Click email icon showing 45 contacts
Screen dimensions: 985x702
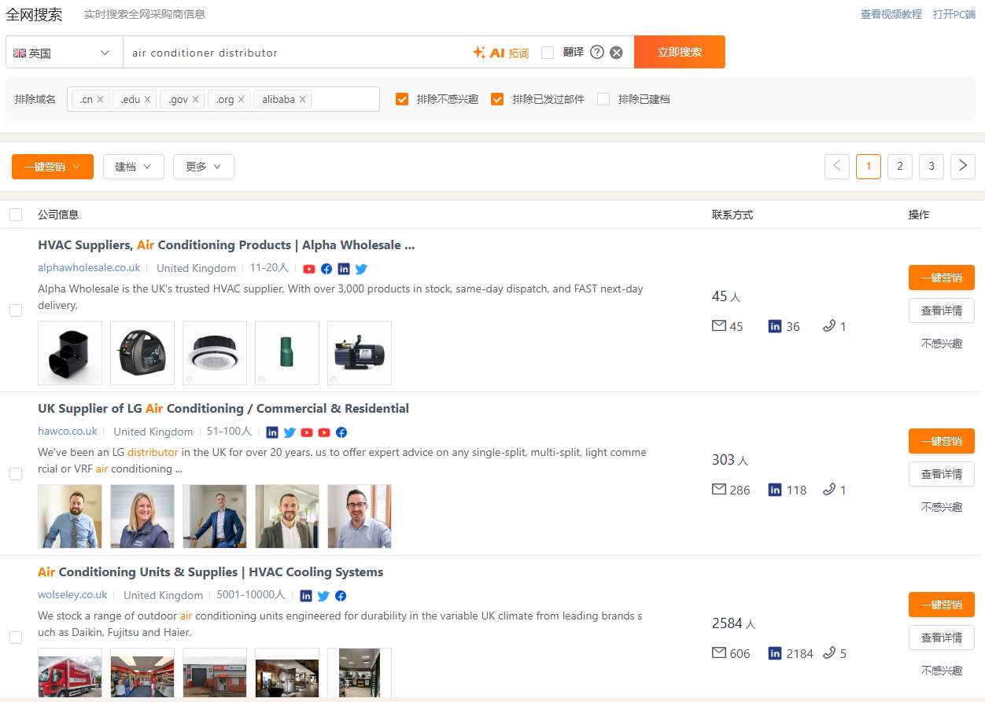click(x=718, y=325)
